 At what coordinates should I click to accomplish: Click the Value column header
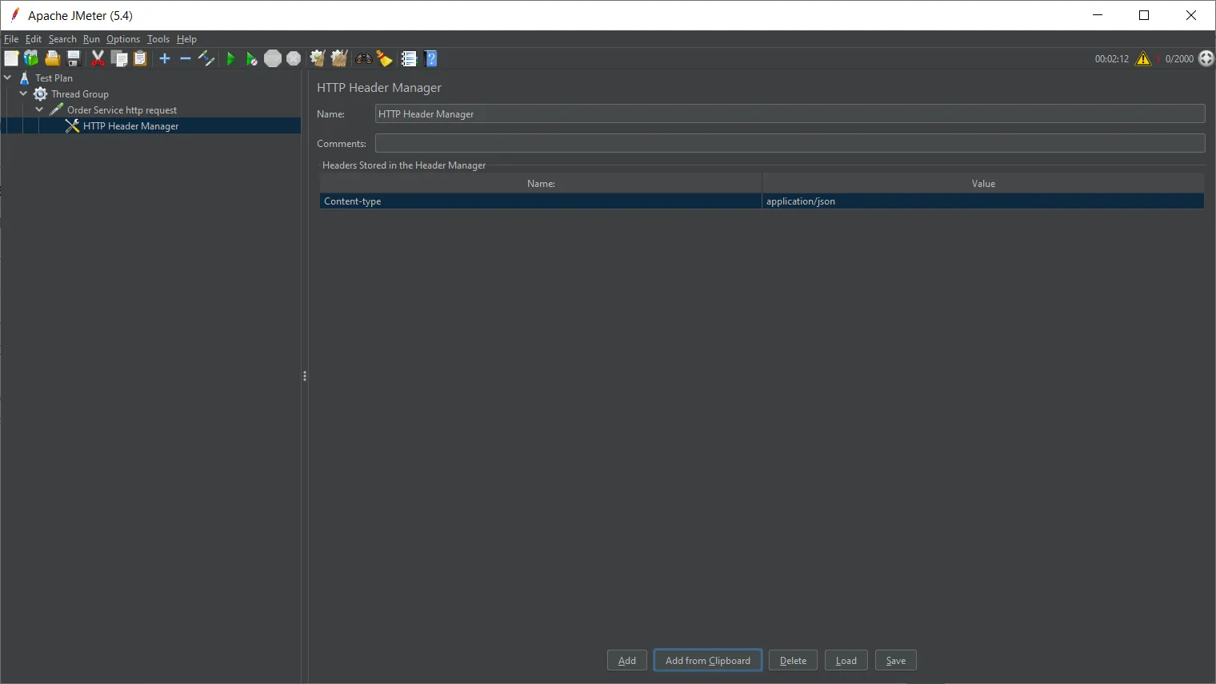click(983, 184)
